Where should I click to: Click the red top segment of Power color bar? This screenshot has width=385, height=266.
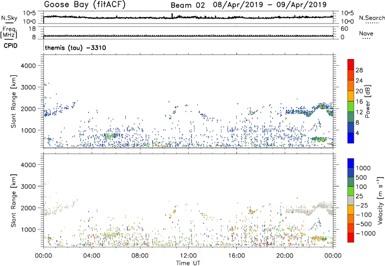pyautogui.click(x=351, y=64)
